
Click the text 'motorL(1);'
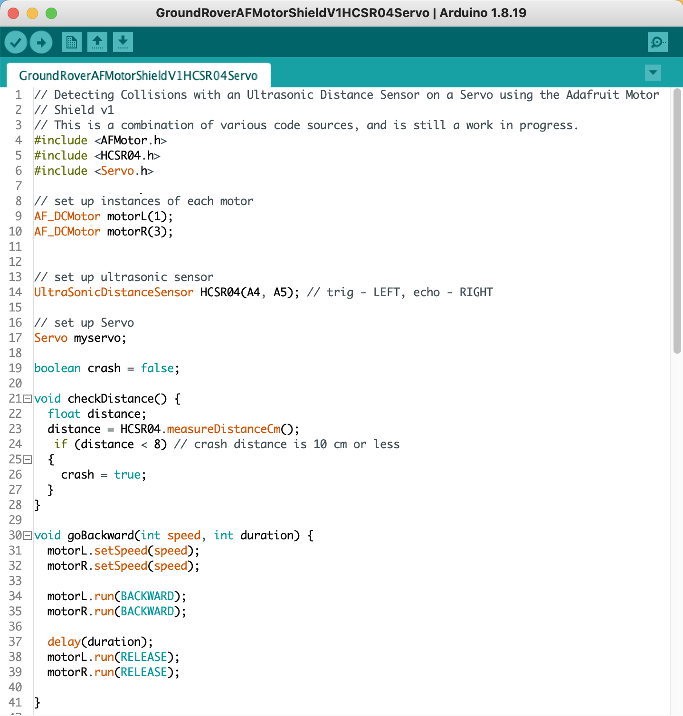pos(140,217)
